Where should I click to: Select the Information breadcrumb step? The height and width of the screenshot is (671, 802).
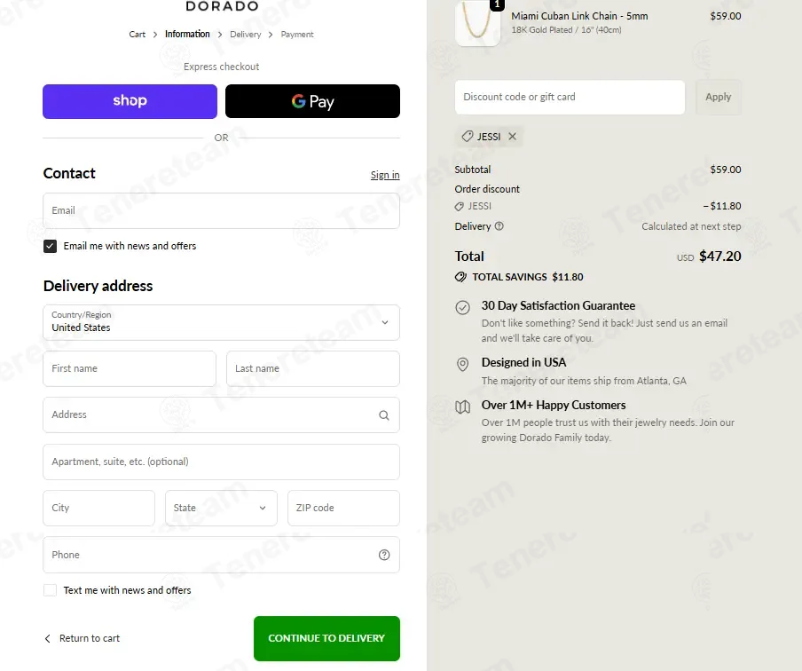187,34
